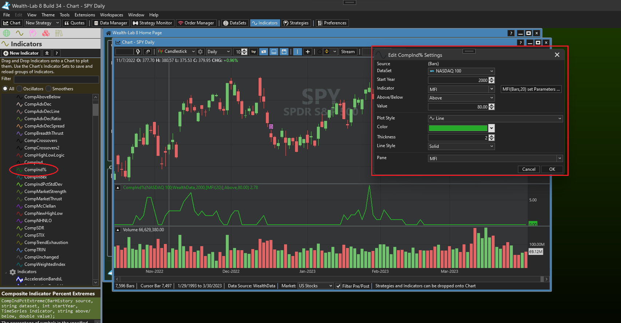Click the dark circle streaming status icon

tap(320, 52)
